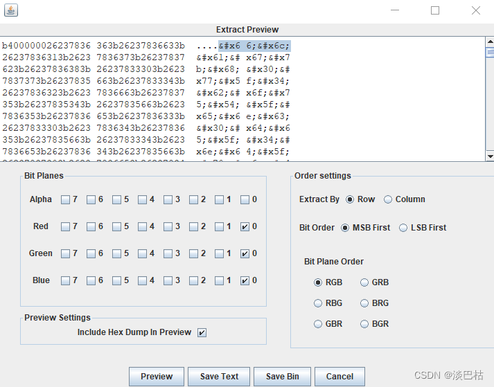Click hex value "b400000026237836" in preview

(x=46, y=46)
